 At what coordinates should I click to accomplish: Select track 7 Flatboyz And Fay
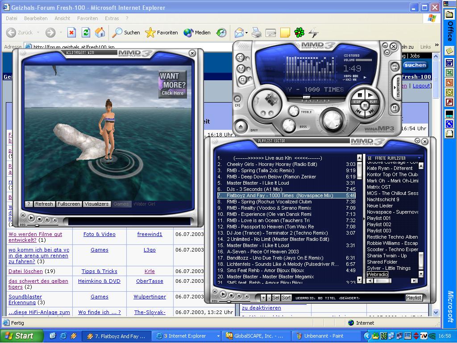(286, 195)
